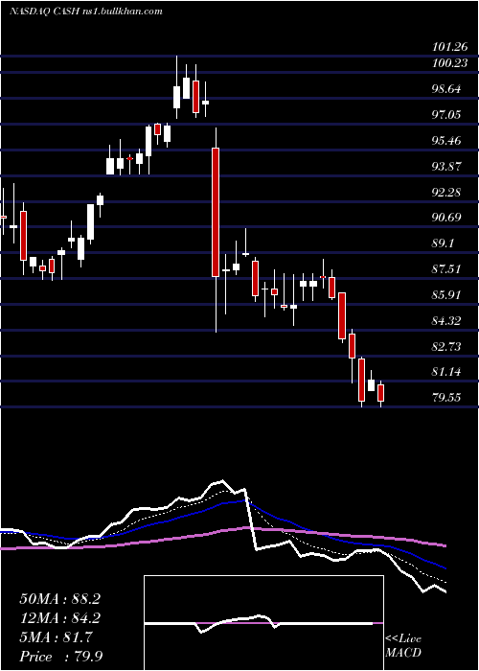This screenshot has width=479, height=671.
Task: Click the Price : 79.9 readout
Action: pos(59,657)
